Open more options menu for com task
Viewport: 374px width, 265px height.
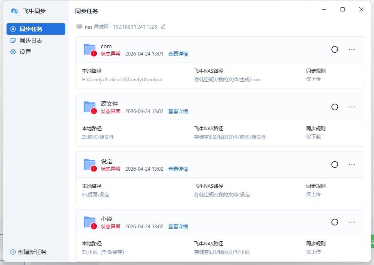(x=352, y=49)
